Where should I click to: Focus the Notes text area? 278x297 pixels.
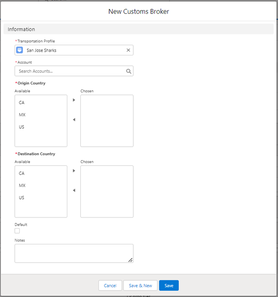point(74,253)
